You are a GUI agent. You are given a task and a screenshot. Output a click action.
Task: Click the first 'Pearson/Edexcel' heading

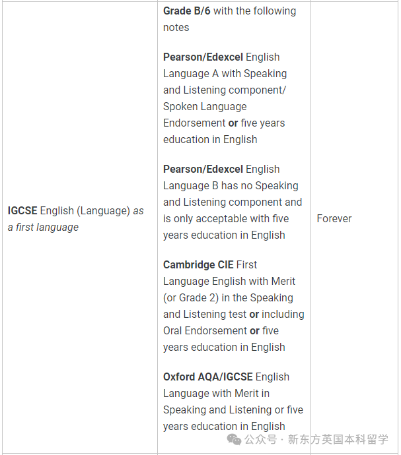pos(203,57)
